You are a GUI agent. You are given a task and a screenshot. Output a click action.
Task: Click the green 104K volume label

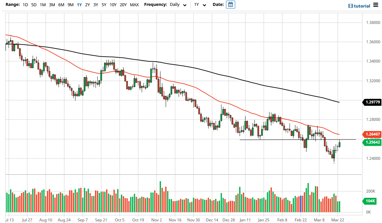[x=370, y=202]
